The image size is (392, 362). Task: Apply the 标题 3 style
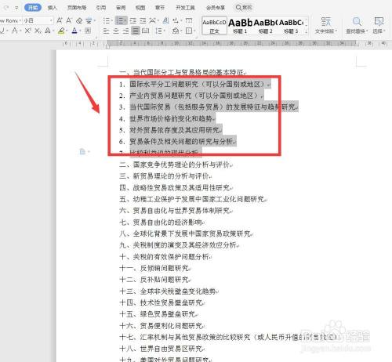pyautogui.click(x=291, y=26)
